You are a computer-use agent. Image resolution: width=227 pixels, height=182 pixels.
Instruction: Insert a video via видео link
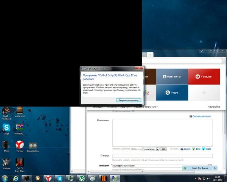click(x=208, y=149)
